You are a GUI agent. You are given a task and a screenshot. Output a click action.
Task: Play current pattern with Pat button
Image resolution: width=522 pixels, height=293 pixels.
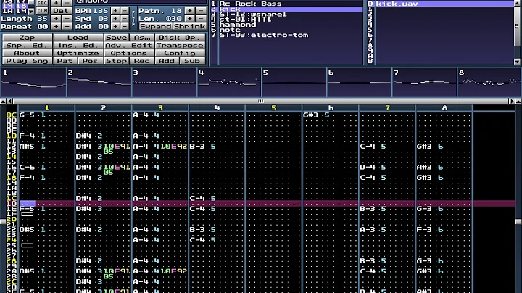[x=65, y=61]
